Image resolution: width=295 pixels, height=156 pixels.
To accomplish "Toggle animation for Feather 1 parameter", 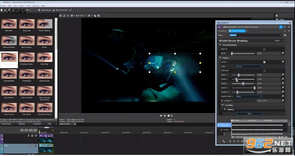I will (x=282, y=92).
